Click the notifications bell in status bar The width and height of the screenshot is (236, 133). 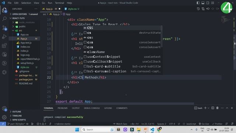[232, 124]
